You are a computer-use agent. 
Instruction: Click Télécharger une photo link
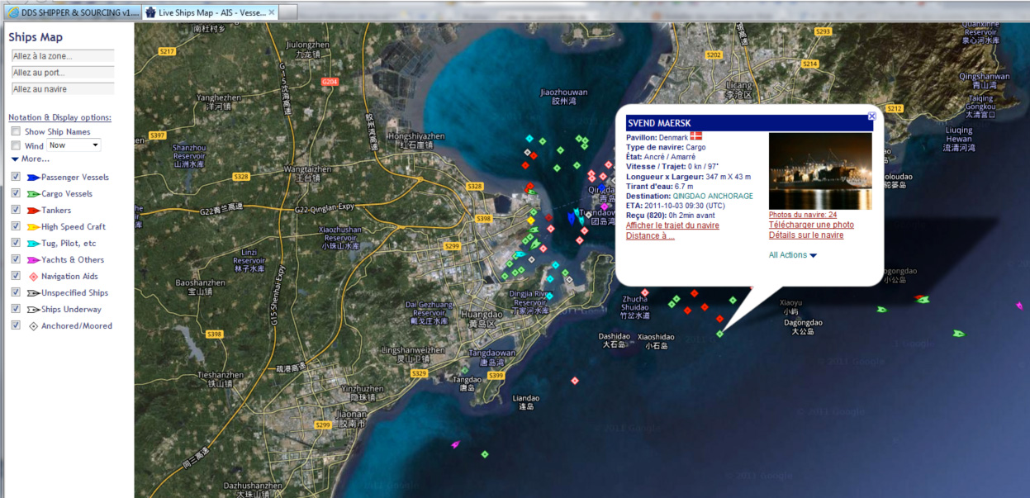[x=811, y=225]
